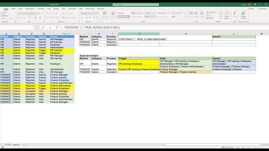The width and height of the screenshot is (269, 151).
Task: Select the Check Cell style
Action: [x=124, y=17]
